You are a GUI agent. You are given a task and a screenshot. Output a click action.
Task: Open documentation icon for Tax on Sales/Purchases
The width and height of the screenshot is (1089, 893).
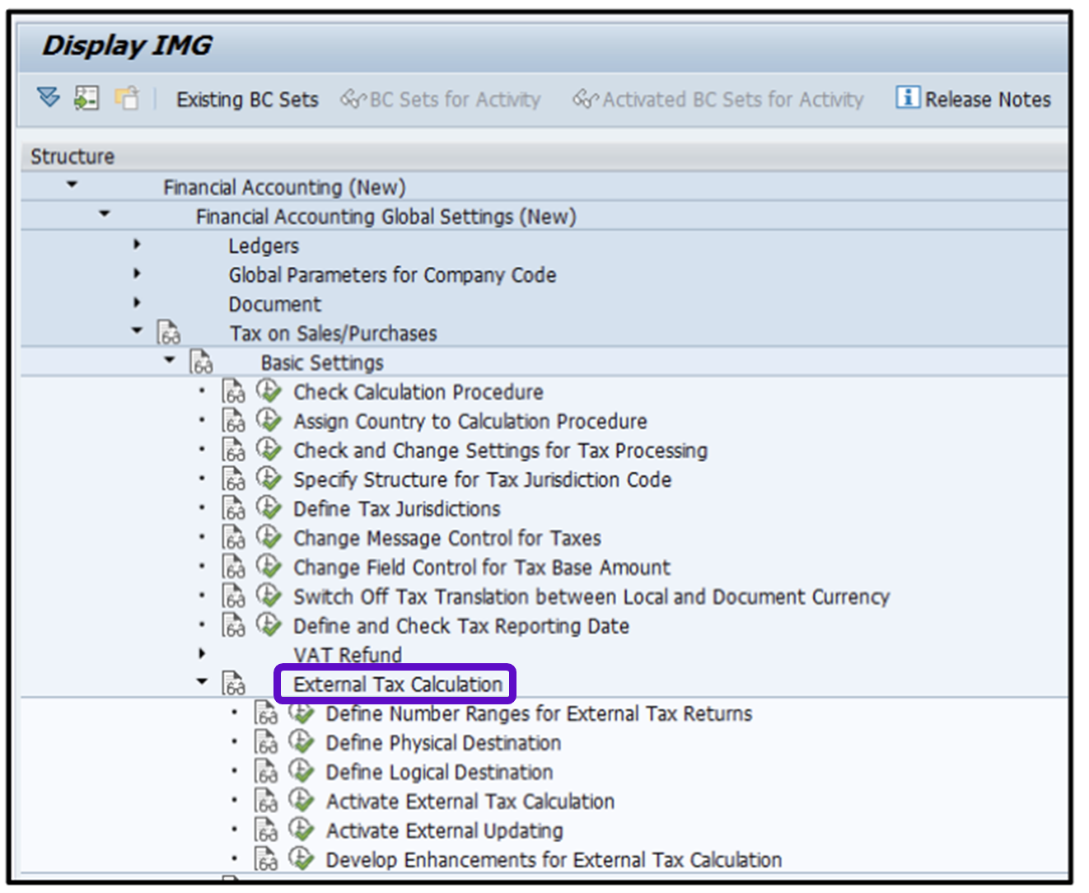(x=169, y=334)
